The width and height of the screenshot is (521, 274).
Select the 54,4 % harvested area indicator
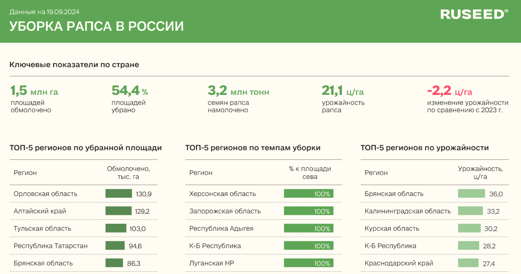point(130,91)
